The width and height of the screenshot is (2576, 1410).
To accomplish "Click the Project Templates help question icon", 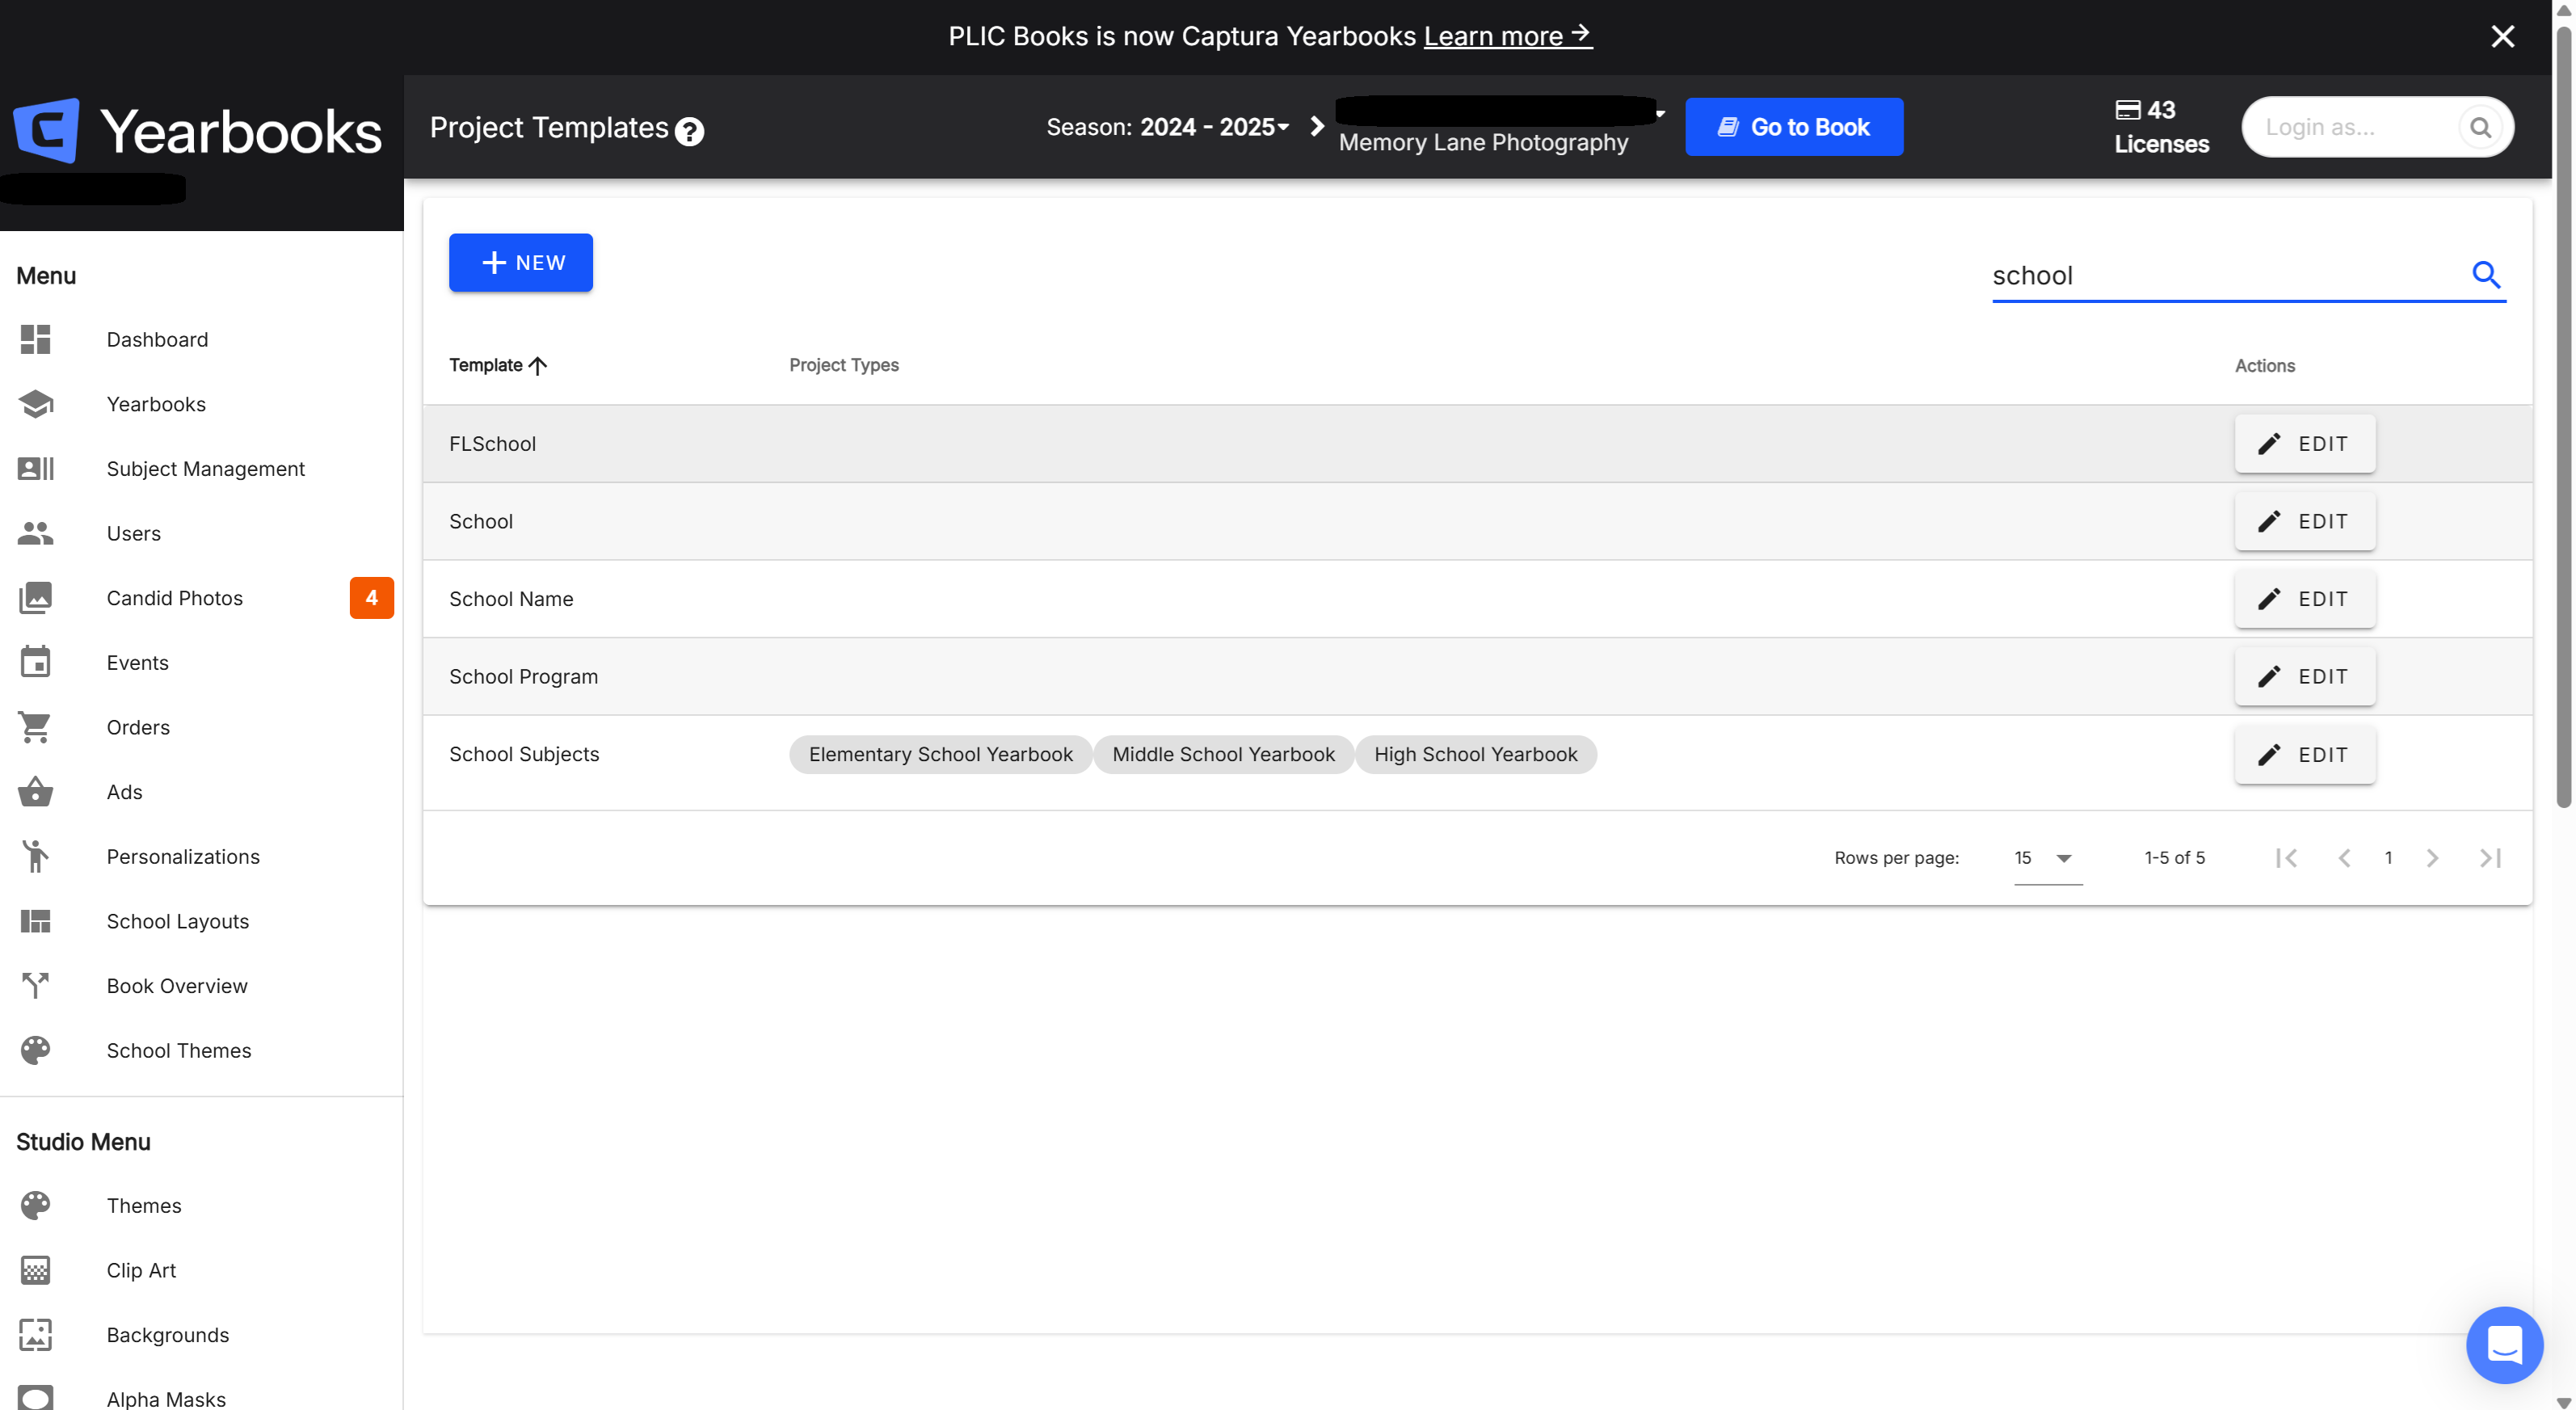I will [689, 131].
